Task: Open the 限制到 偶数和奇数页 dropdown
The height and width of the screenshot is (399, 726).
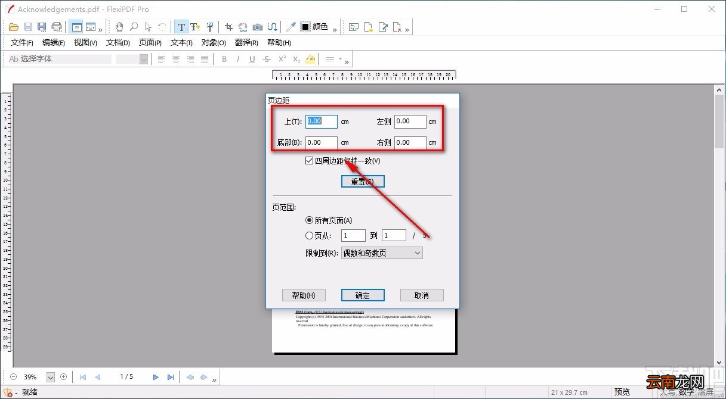Action: [382, 253]
